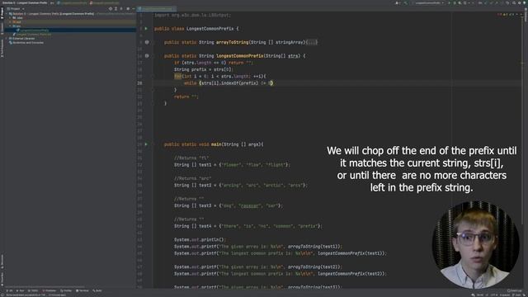Run the LongestCommonPrefix class from gutter
528x297 pixels.
tap(146, 29)
